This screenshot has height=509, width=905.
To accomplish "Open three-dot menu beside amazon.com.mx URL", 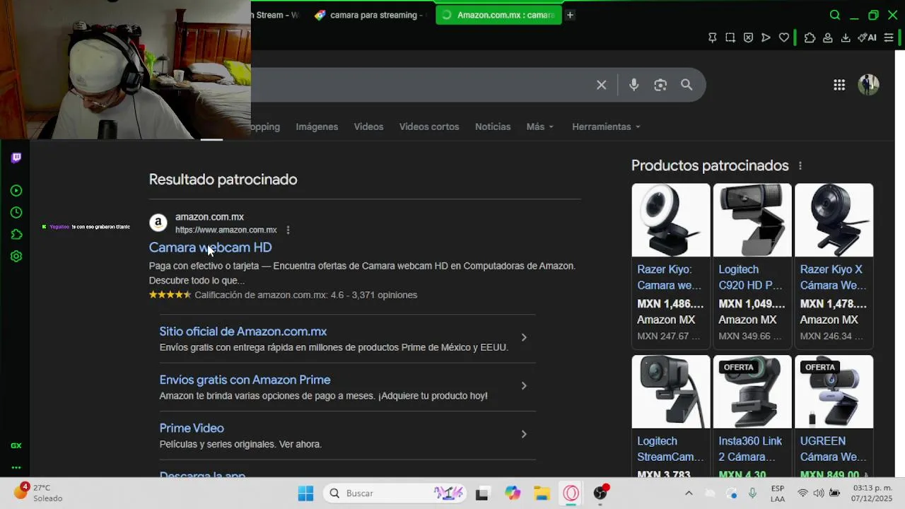I will coord(288,230).
